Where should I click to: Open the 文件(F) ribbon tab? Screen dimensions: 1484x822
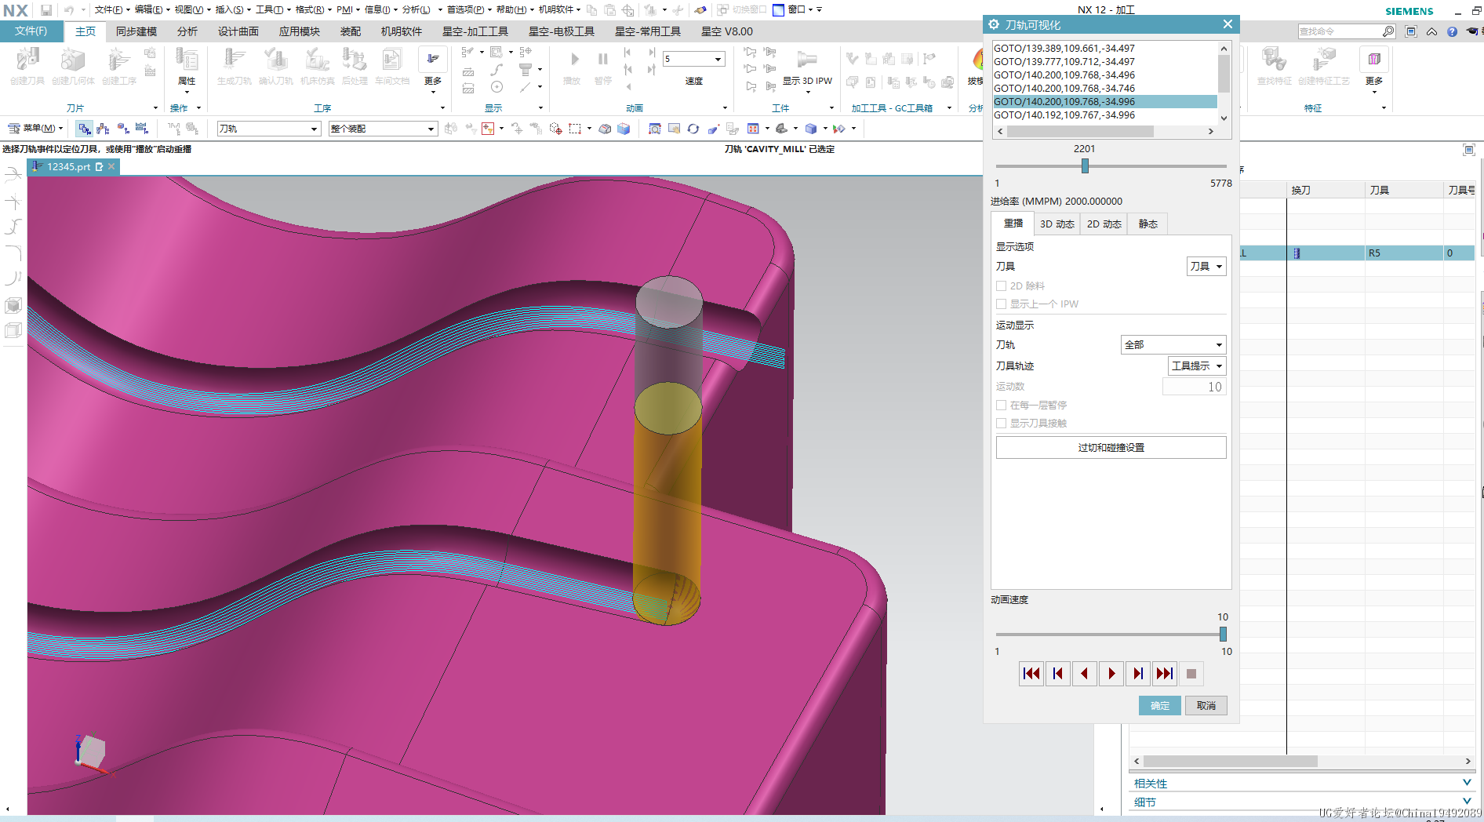tap(31, 31)
